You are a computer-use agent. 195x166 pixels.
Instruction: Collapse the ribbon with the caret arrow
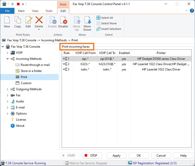click(186, 11)
